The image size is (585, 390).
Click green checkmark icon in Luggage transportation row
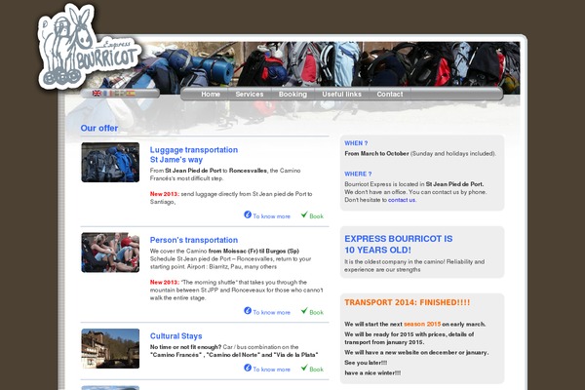304,214
